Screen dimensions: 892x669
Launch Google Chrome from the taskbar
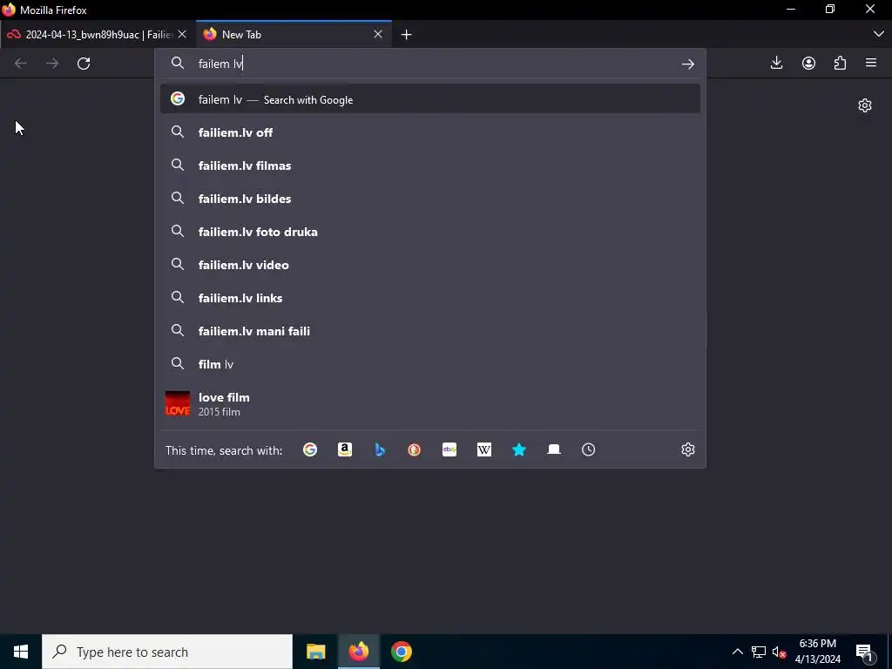tap(401, 652)
